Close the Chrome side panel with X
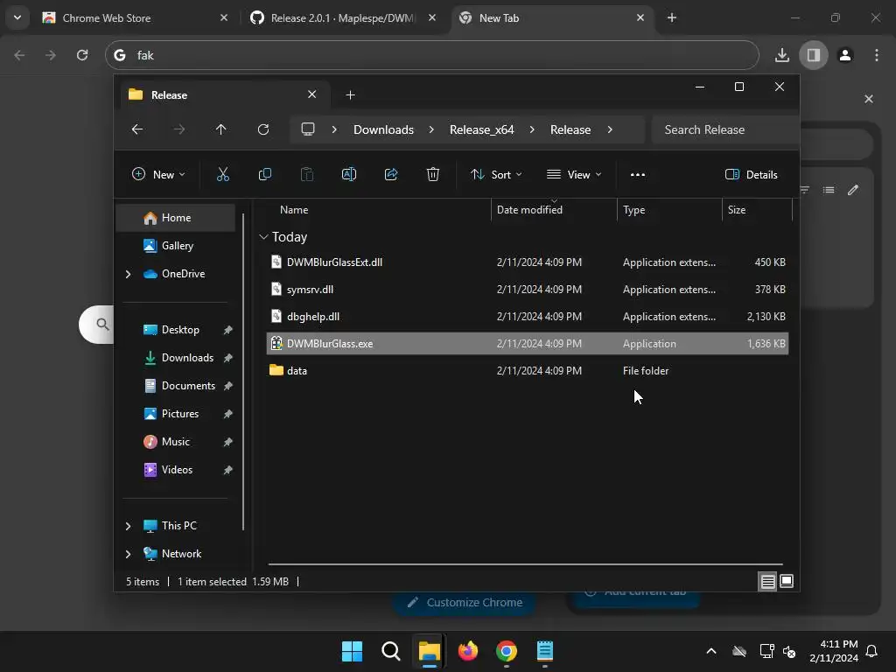 pyautogui.click(x=869, y=99)
